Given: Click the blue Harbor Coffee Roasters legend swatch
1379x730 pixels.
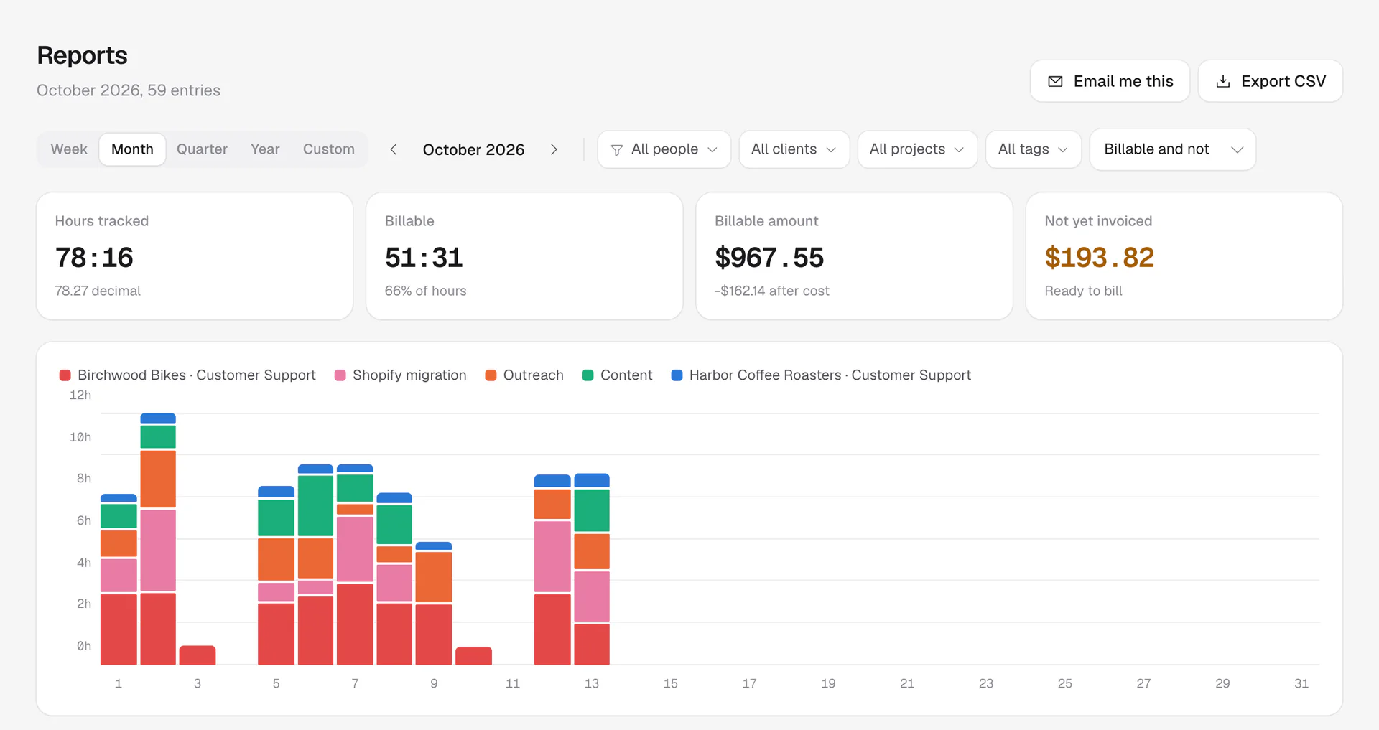Looking at the screenshot, I should pos(677,375).
